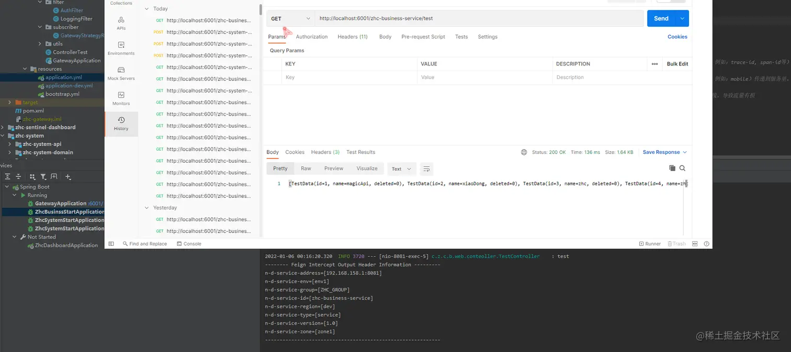
Task: Select Preview response view
Action: 334,168
